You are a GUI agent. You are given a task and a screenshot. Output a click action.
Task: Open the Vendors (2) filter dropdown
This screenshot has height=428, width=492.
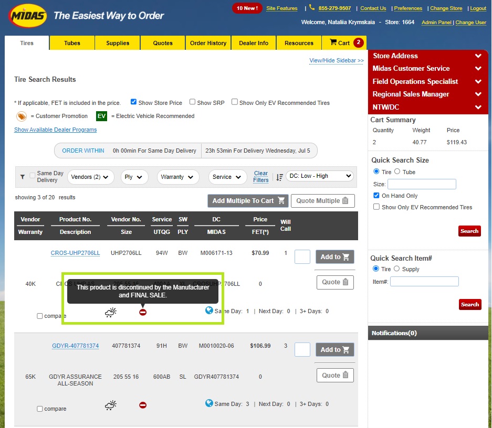[x=90, y=177]
